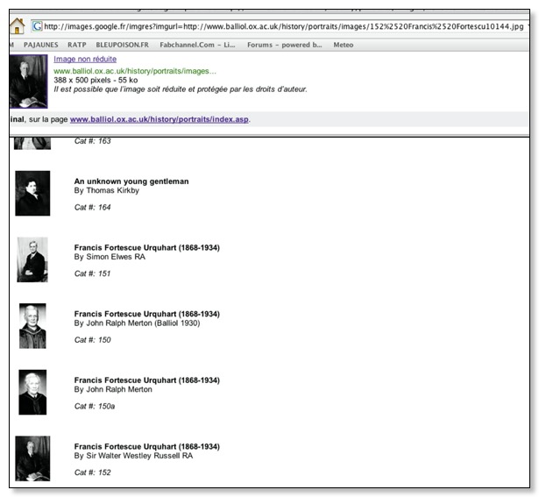539x497 pixels.
Task: Open the Meteo bookmark
Action: pyautogui.click(x=343, y=45)
